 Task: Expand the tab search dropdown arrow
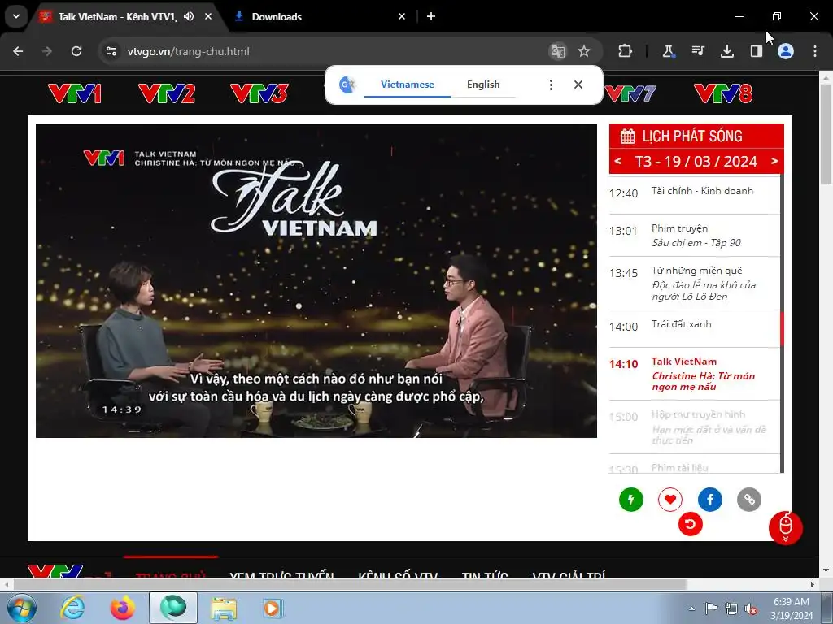tap(16, 16)
